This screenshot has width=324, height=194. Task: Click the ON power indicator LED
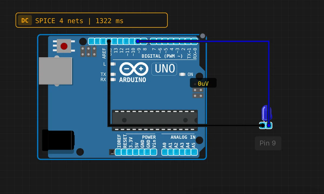click(182, 74)
